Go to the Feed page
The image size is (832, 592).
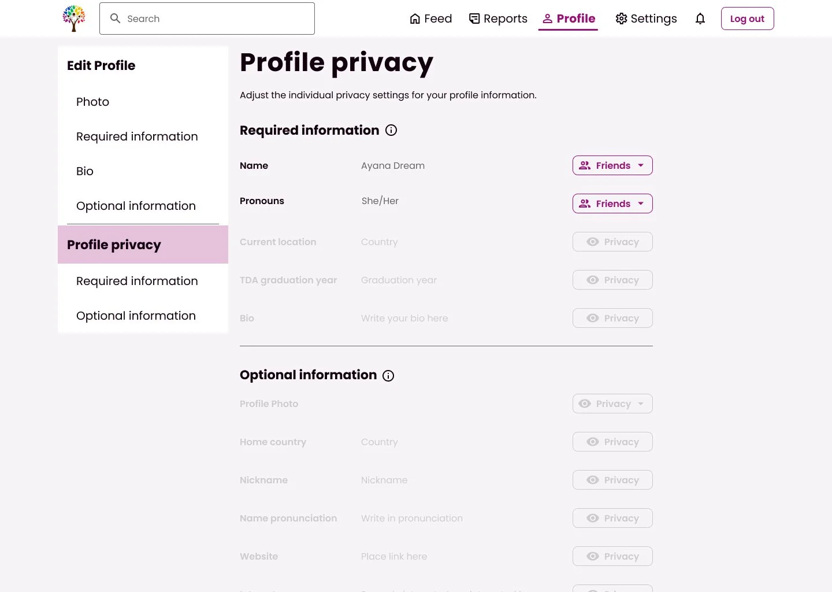(x=430, y=18)
